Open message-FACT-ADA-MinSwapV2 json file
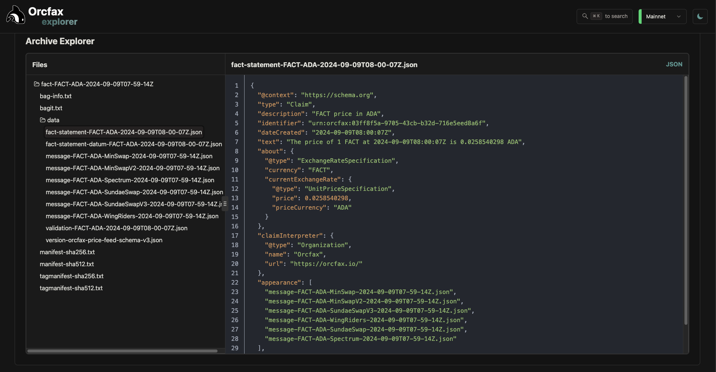716x372 pixels. 133,168
